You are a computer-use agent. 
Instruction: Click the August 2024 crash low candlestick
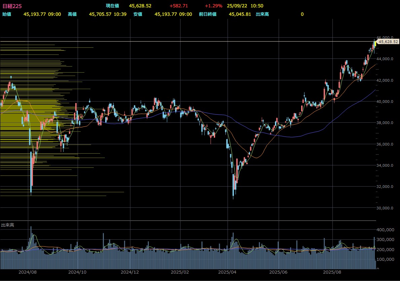[x=31, y=173]
